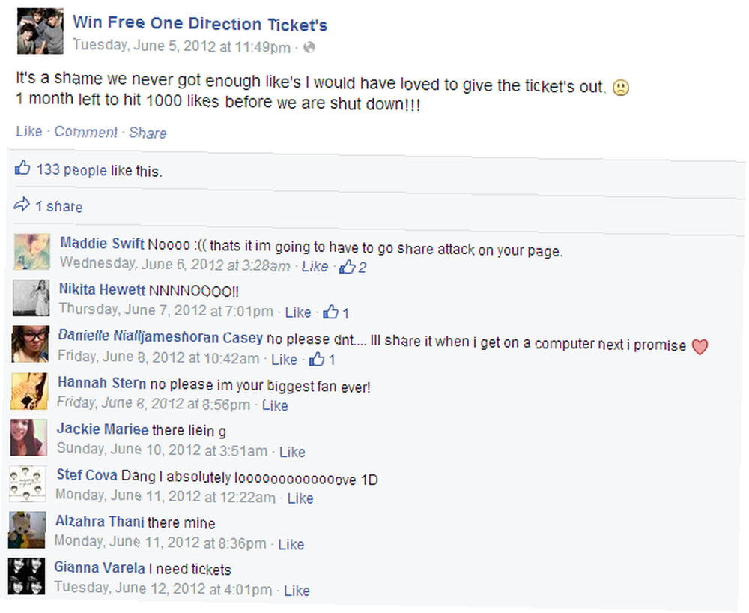
Task: Click thumbs-up icon beside 133 people
Action: [x=22, y=168]
